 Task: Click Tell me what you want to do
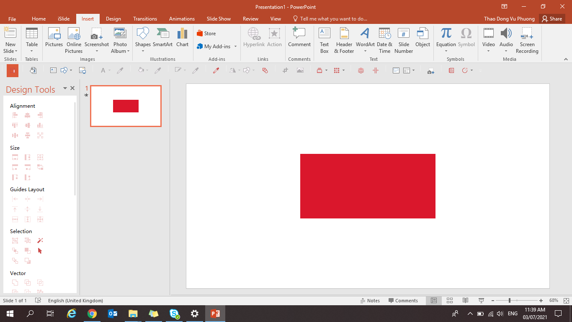coord(330,19)
